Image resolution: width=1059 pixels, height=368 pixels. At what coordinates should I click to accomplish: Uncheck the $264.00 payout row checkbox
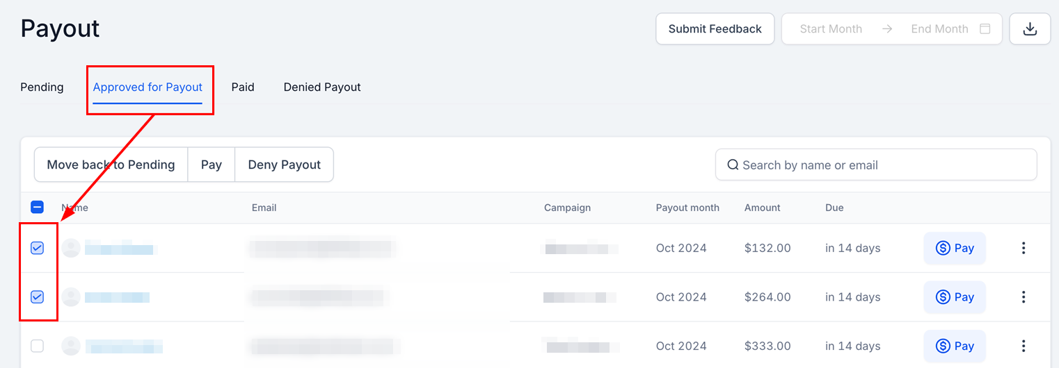point(38,297)
